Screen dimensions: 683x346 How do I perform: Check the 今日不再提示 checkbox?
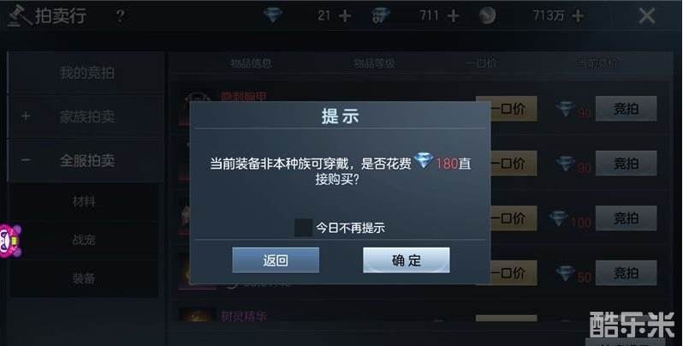303,228
